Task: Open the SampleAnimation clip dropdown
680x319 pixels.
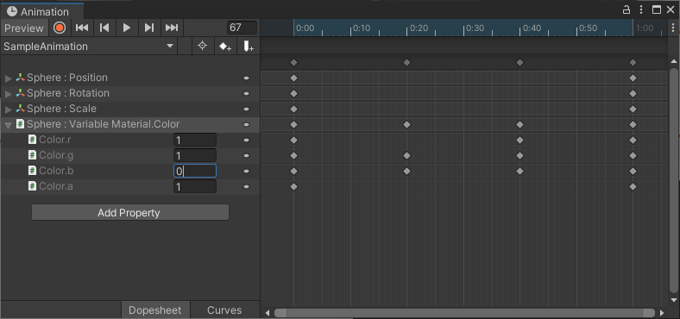Action: point(89,47)
